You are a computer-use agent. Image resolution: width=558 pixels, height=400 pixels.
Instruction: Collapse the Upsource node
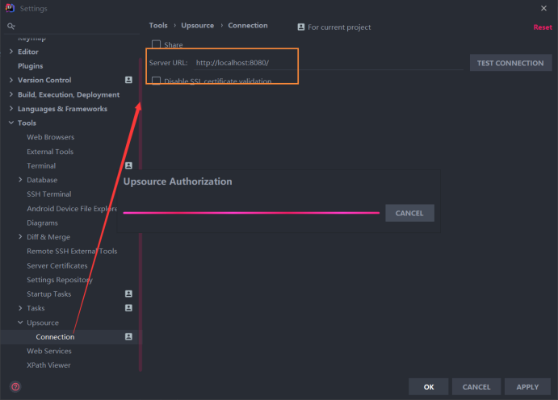20,323
